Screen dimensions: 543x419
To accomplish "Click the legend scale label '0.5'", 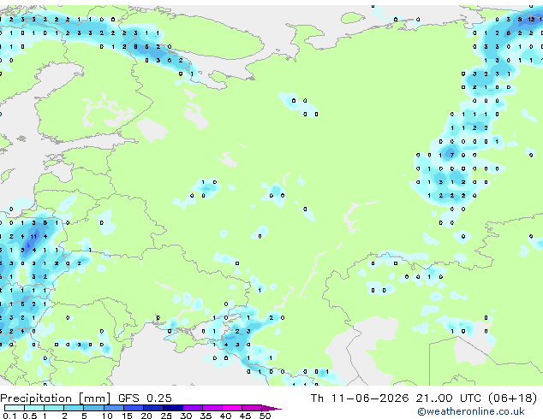I will click(x=29, y=416).
